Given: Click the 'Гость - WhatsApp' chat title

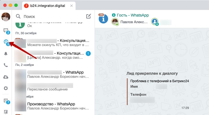Looking at the screenshot, I should tap(133, 15).
